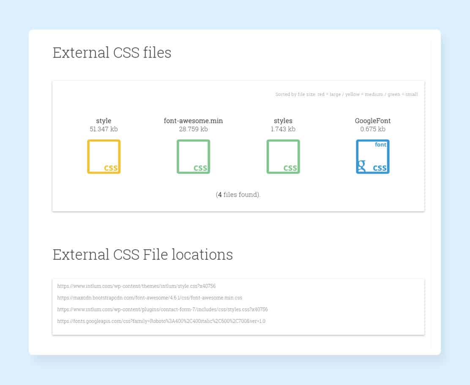
Task: Click the 'External CSS File locations' heading
Action: (142, 255)
